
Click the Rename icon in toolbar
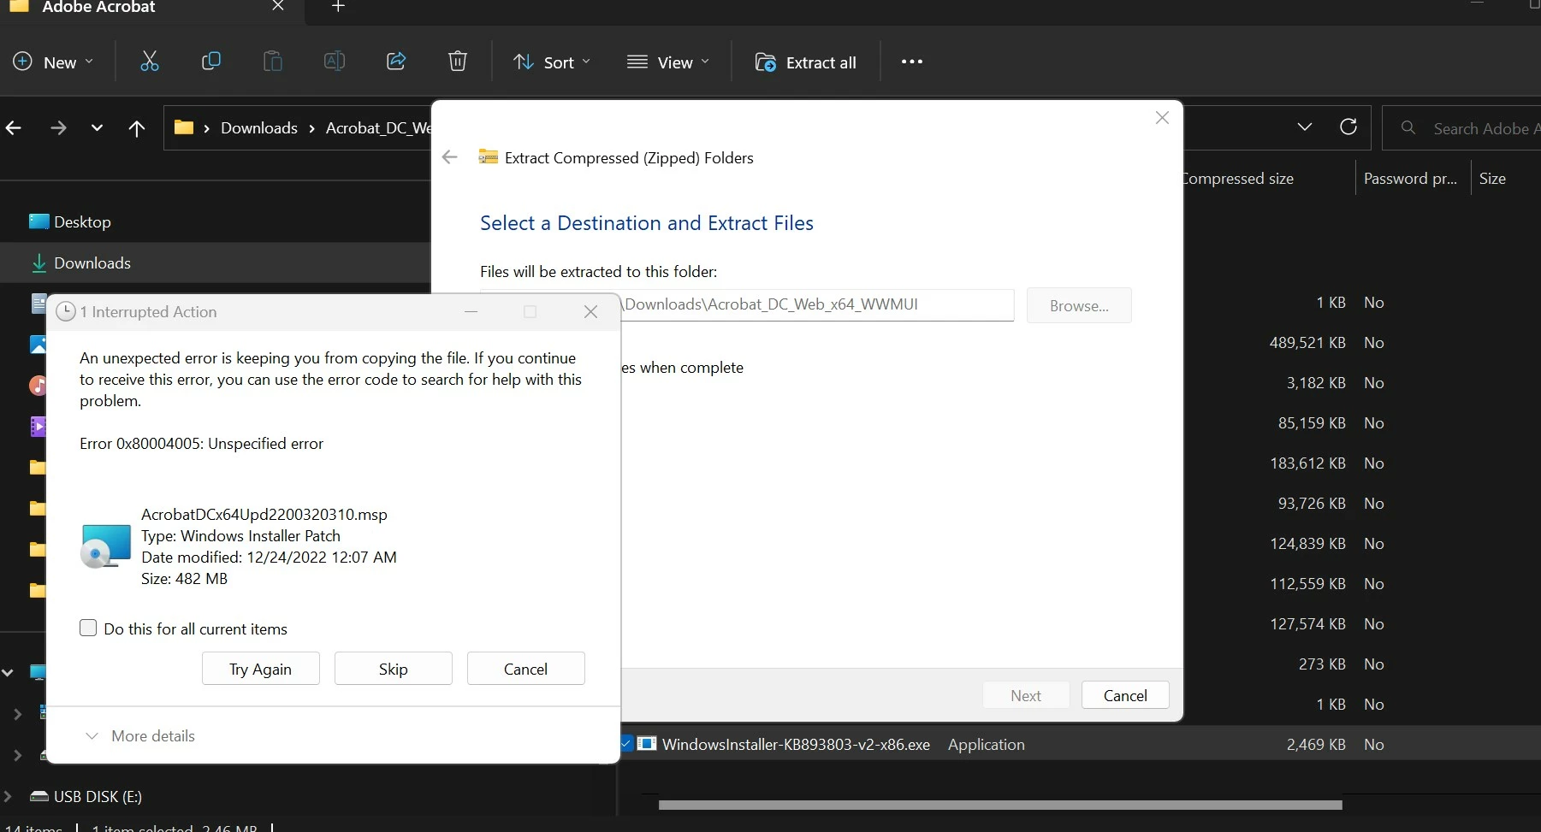(335, 62)
